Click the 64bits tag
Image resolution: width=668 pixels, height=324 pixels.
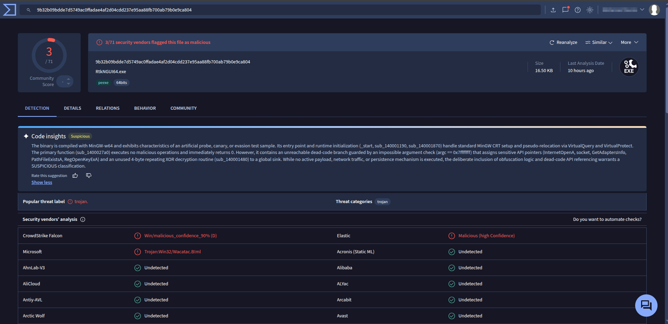(121, 83)
